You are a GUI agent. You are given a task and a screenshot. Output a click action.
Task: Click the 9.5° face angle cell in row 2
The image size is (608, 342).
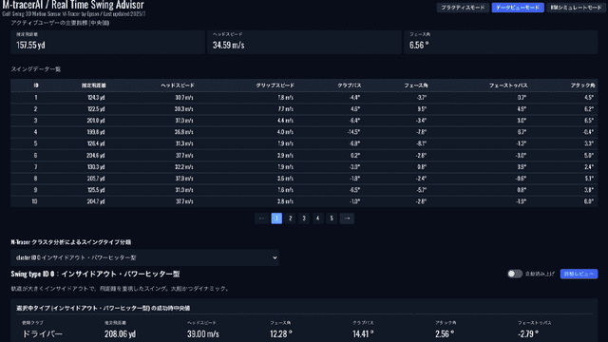coord(422,109)
